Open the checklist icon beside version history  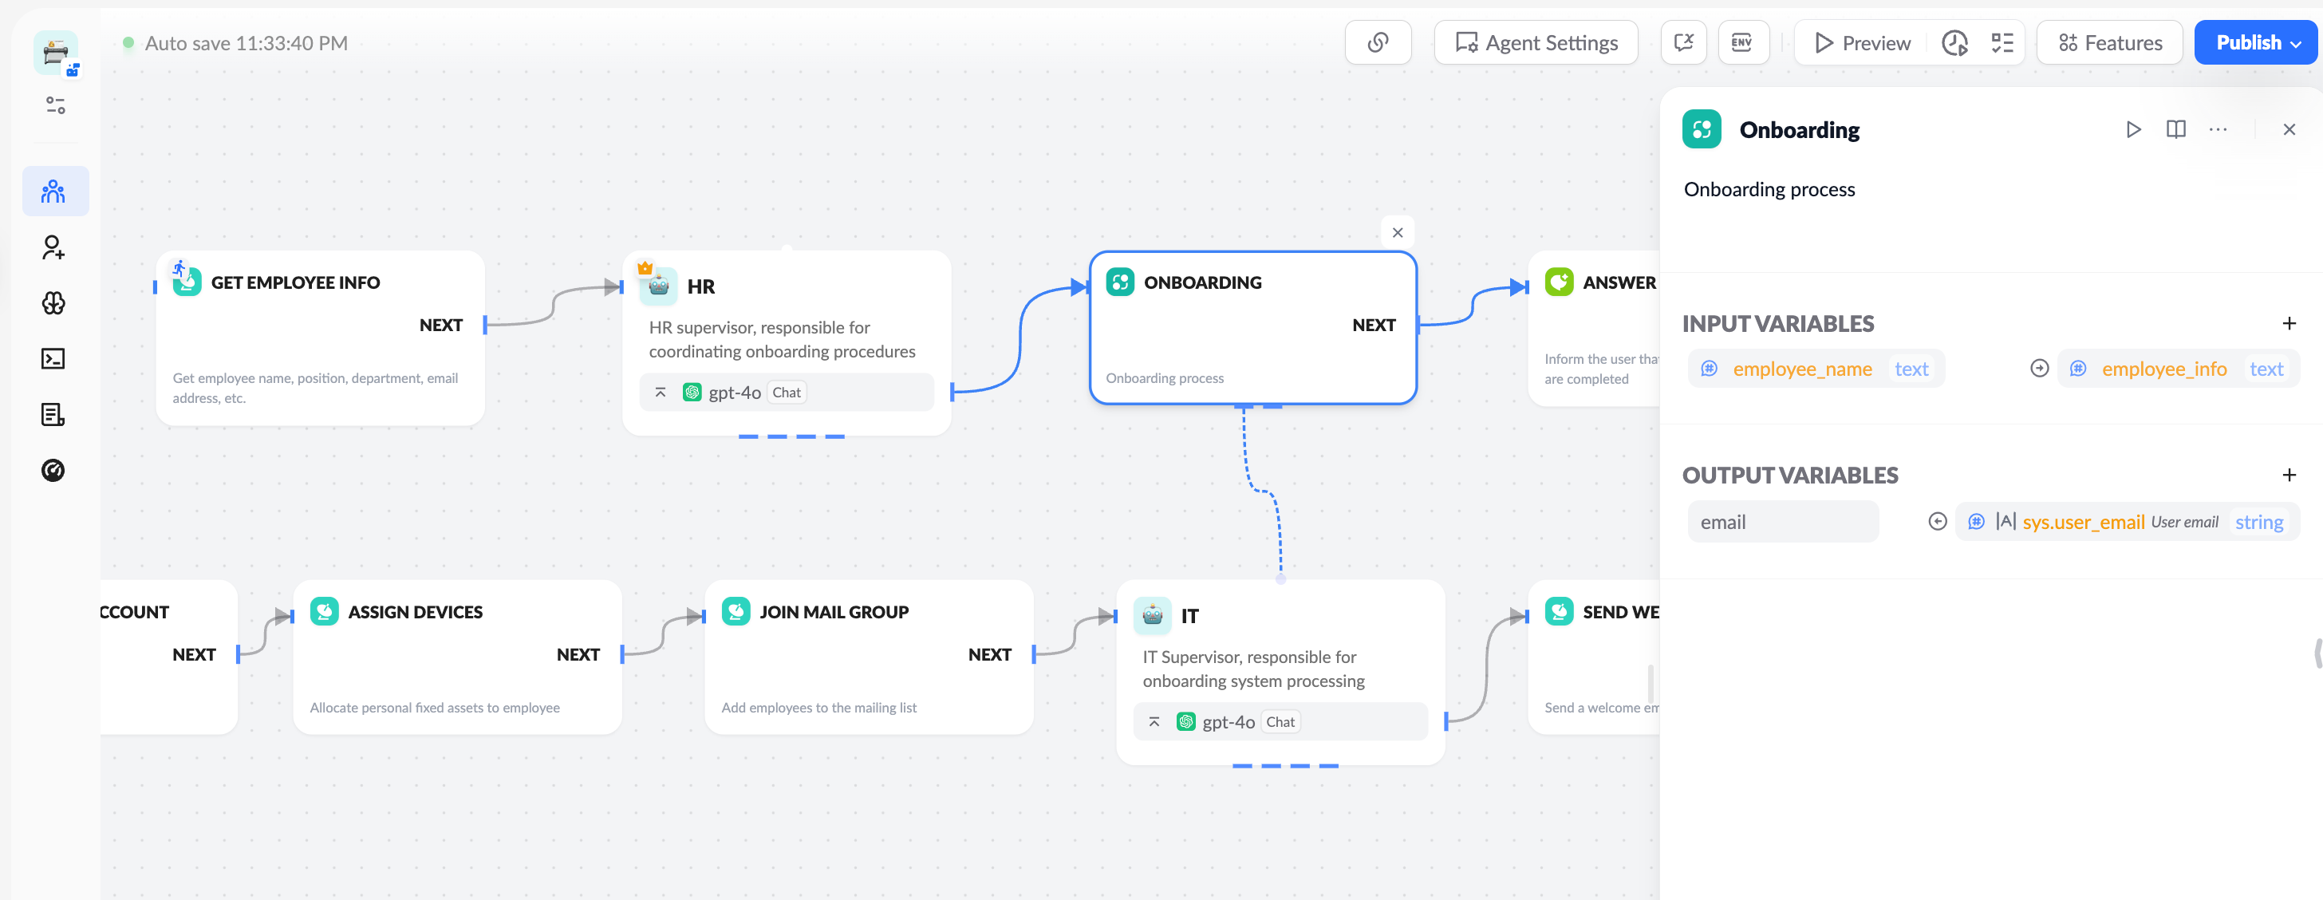tap(2002, 41)
